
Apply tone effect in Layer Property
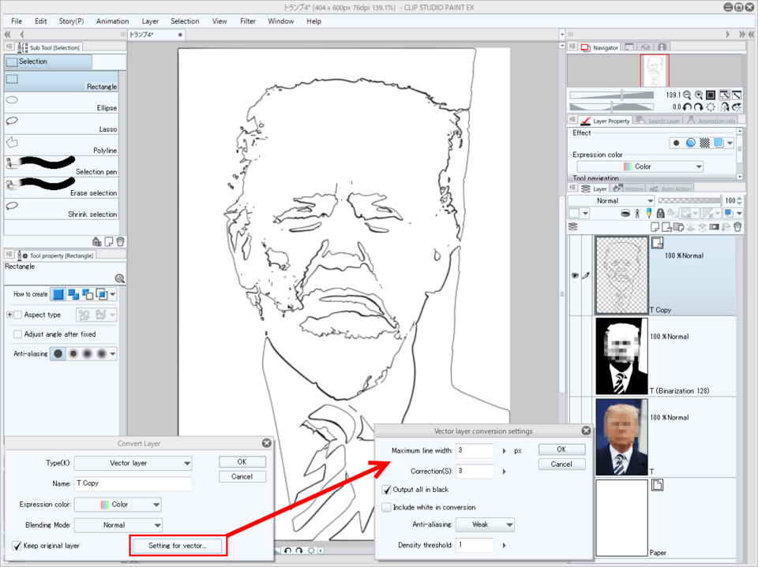pos(705,143)
